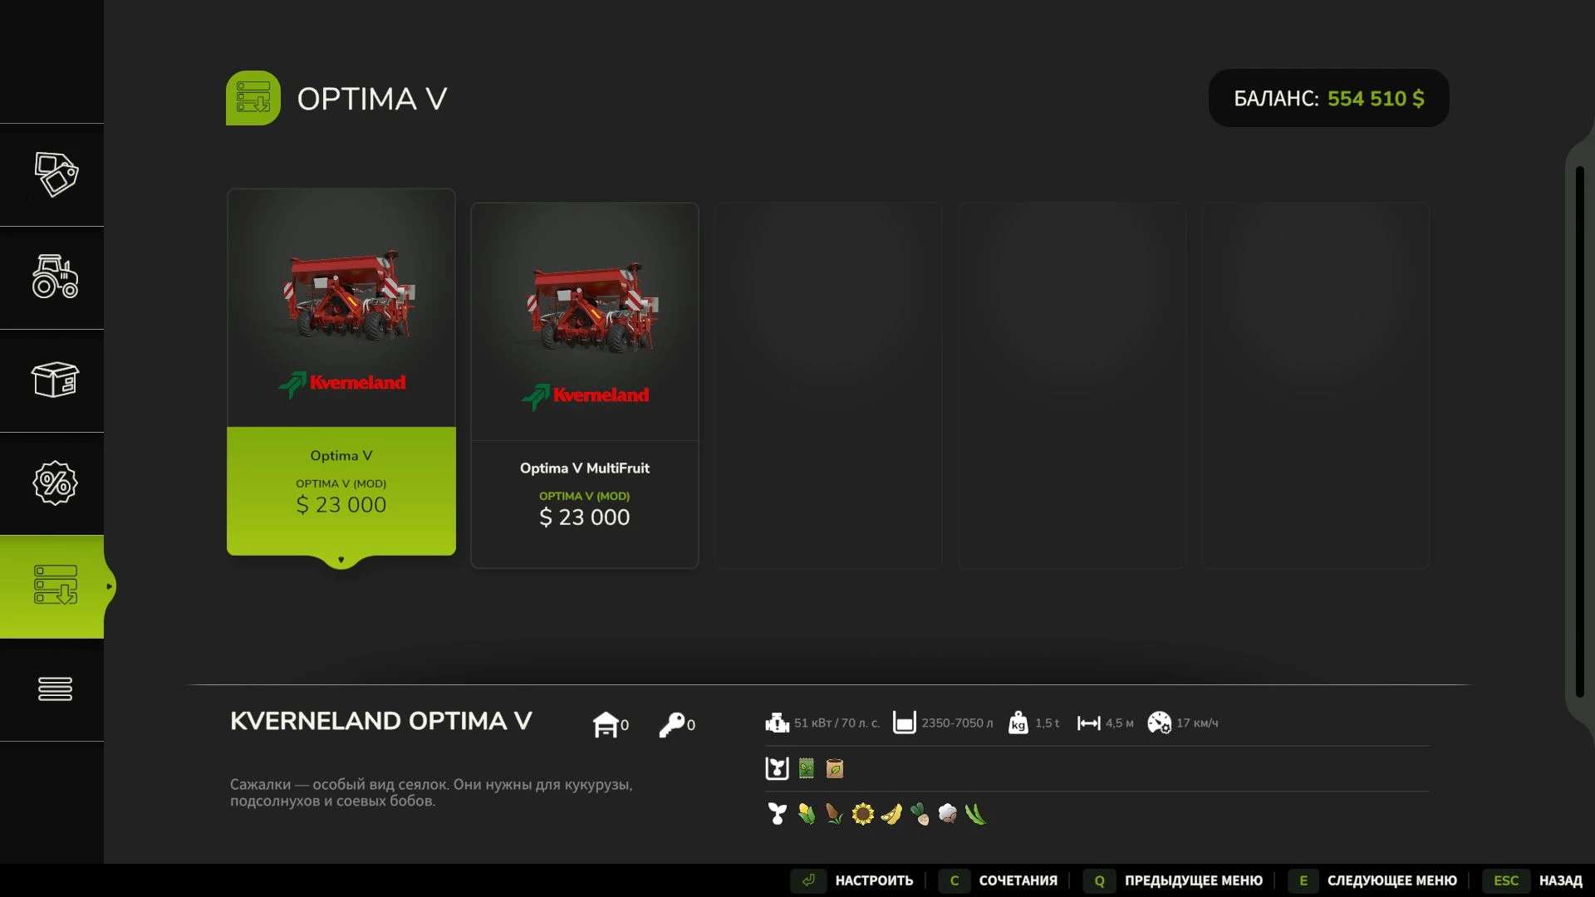This screenshot has width=1595, height=897.
Task: Click the НАЗАД back button
Action: coord(1533,880)
